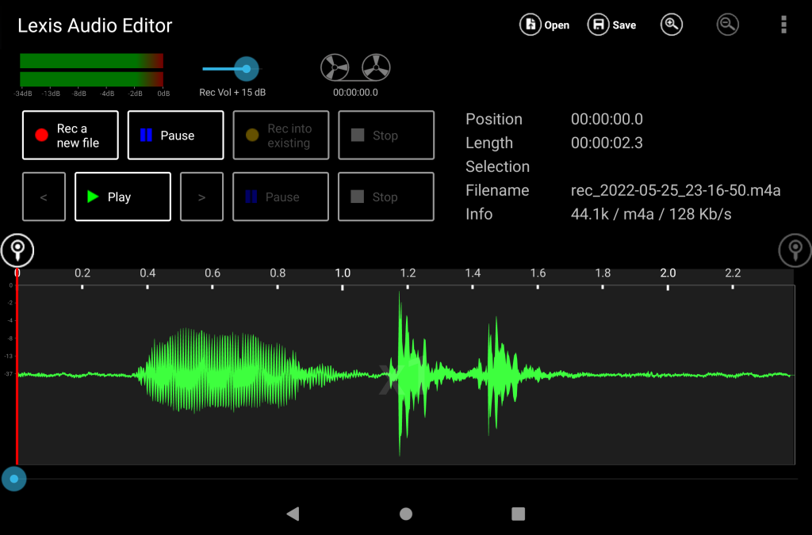Stop playback (bottom row Stop)
Viewport: 812px width, 535px height.
[386, 197]
